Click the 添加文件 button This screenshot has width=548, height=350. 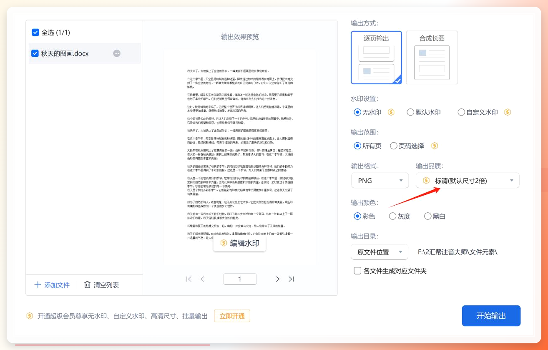[x=52, y=285]
